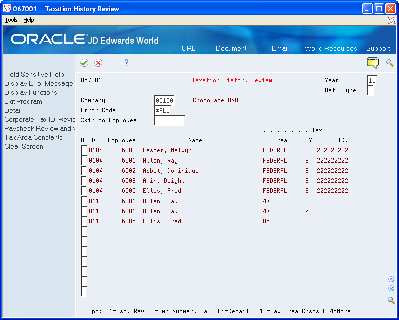Click F4=Detail function key text
This screenshot has height=320, width=399.
pos(233,311)
